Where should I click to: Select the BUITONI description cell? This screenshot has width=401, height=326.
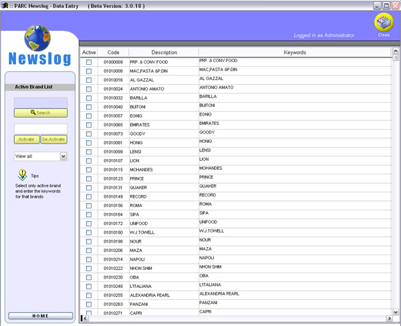[164, 107]
